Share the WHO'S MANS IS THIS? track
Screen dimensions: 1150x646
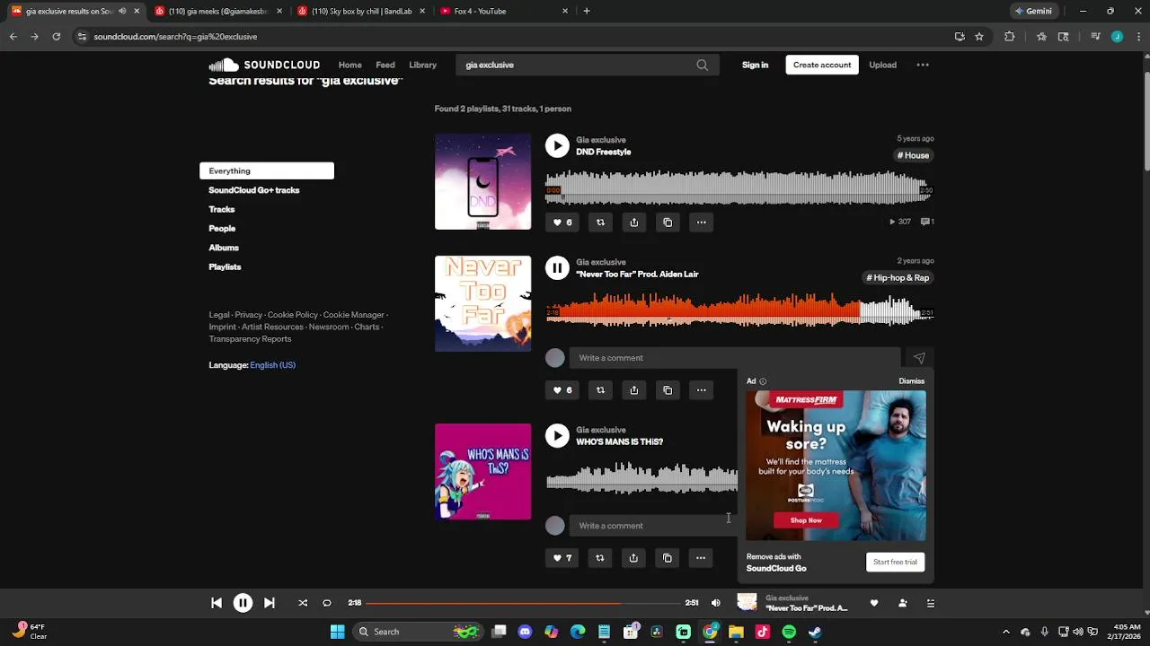pyautogui.click(x=633, y=558)
